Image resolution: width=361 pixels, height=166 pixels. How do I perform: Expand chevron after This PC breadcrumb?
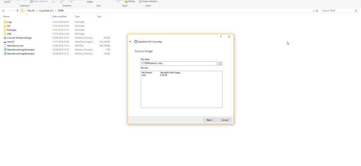coord(37,11)
